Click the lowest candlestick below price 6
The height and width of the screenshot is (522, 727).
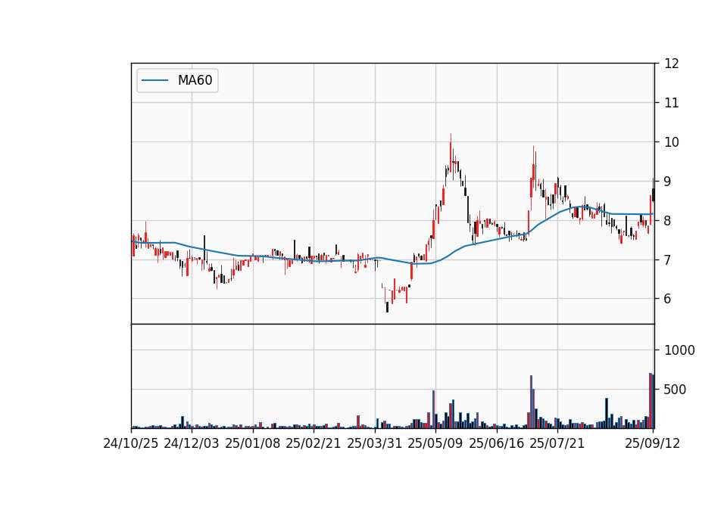click(x=387, y=307)
